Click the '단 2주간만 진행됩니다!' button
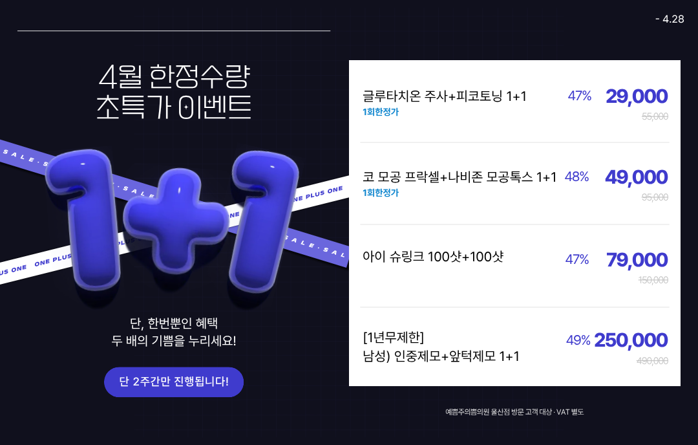698x445 pixels. tap(174, 382)
